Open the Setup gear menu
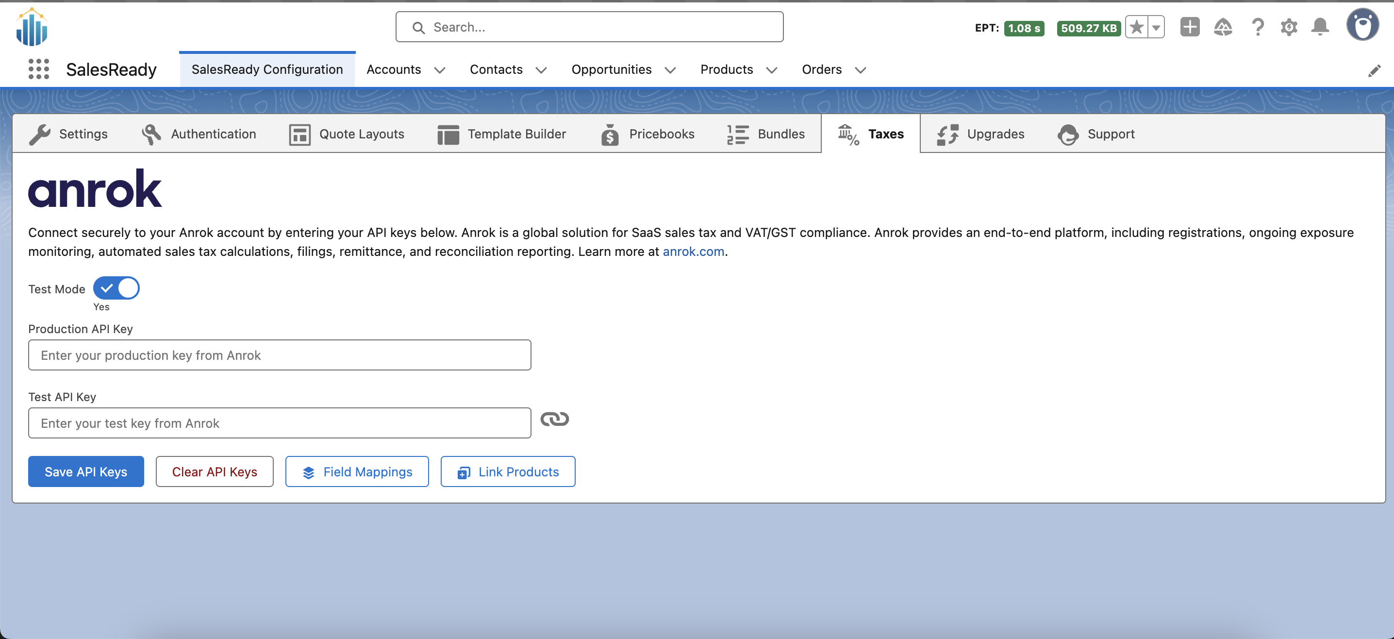This screenshot has height=639, width=1394. coord(1289,27)
